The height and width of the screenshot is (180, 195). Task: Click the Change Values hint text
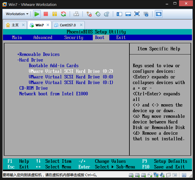[110, 161]
